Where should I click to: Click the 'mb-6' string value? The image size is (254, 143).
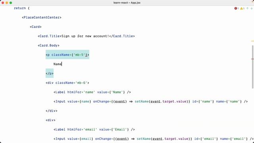click(x=81, y=83)
